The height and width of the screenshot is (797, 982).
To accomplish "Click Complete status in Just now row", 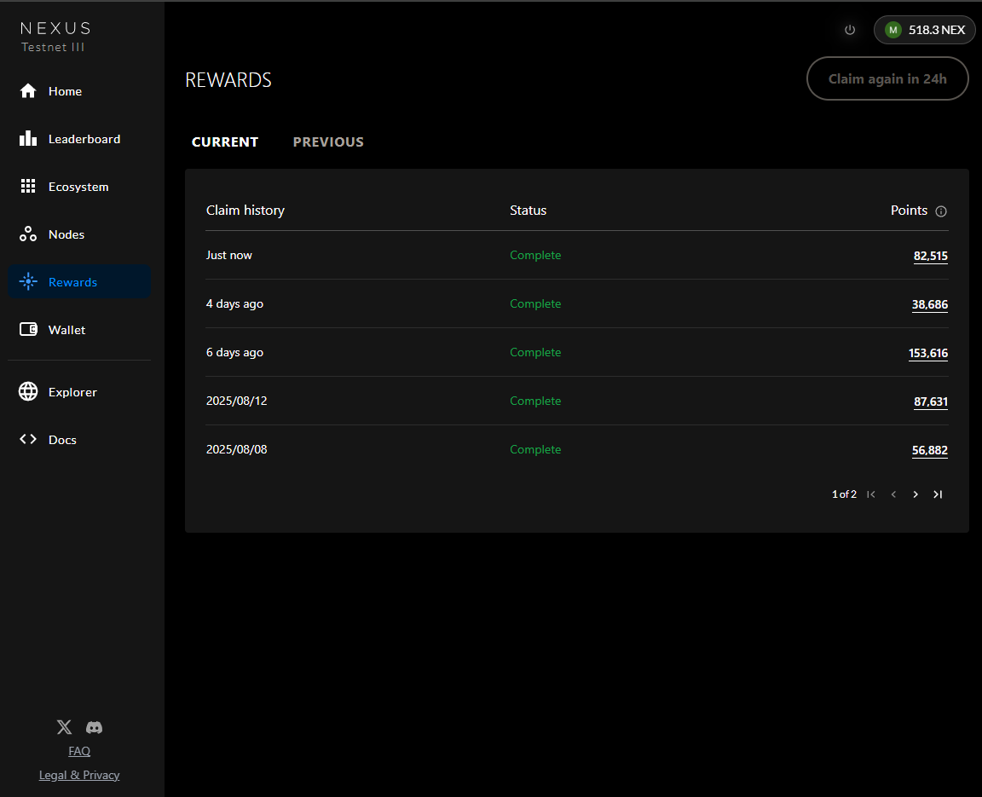I will (x=535, y=255).
